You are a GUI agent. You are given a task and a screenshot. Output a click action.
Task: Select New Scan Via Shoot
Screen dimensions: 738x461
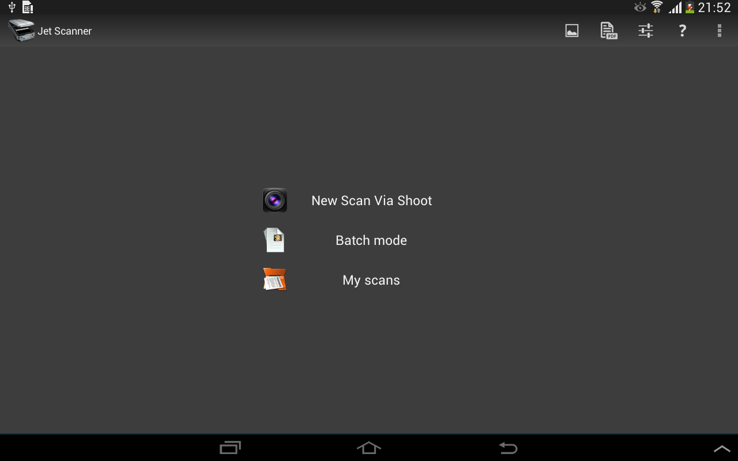371,200
